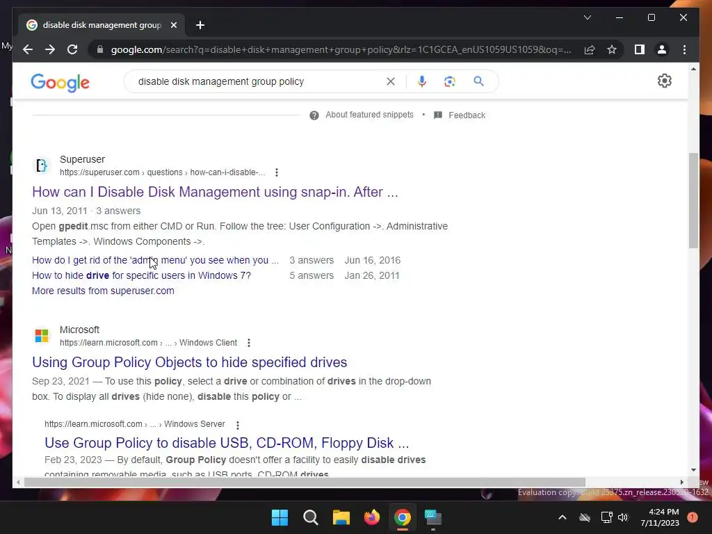712x534 pixels.
Task: Click learn.microsoft.com Windows Client URL
Action: coord(149,343)
